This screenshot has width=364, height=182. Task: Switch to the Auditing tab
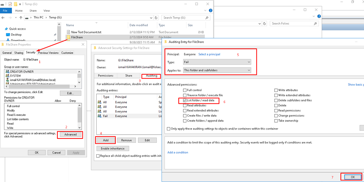tap(151, 76)
